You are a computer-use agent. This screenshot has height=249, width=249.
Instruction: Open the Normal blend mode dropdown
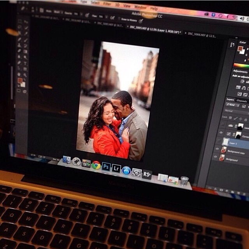[236, 111]
